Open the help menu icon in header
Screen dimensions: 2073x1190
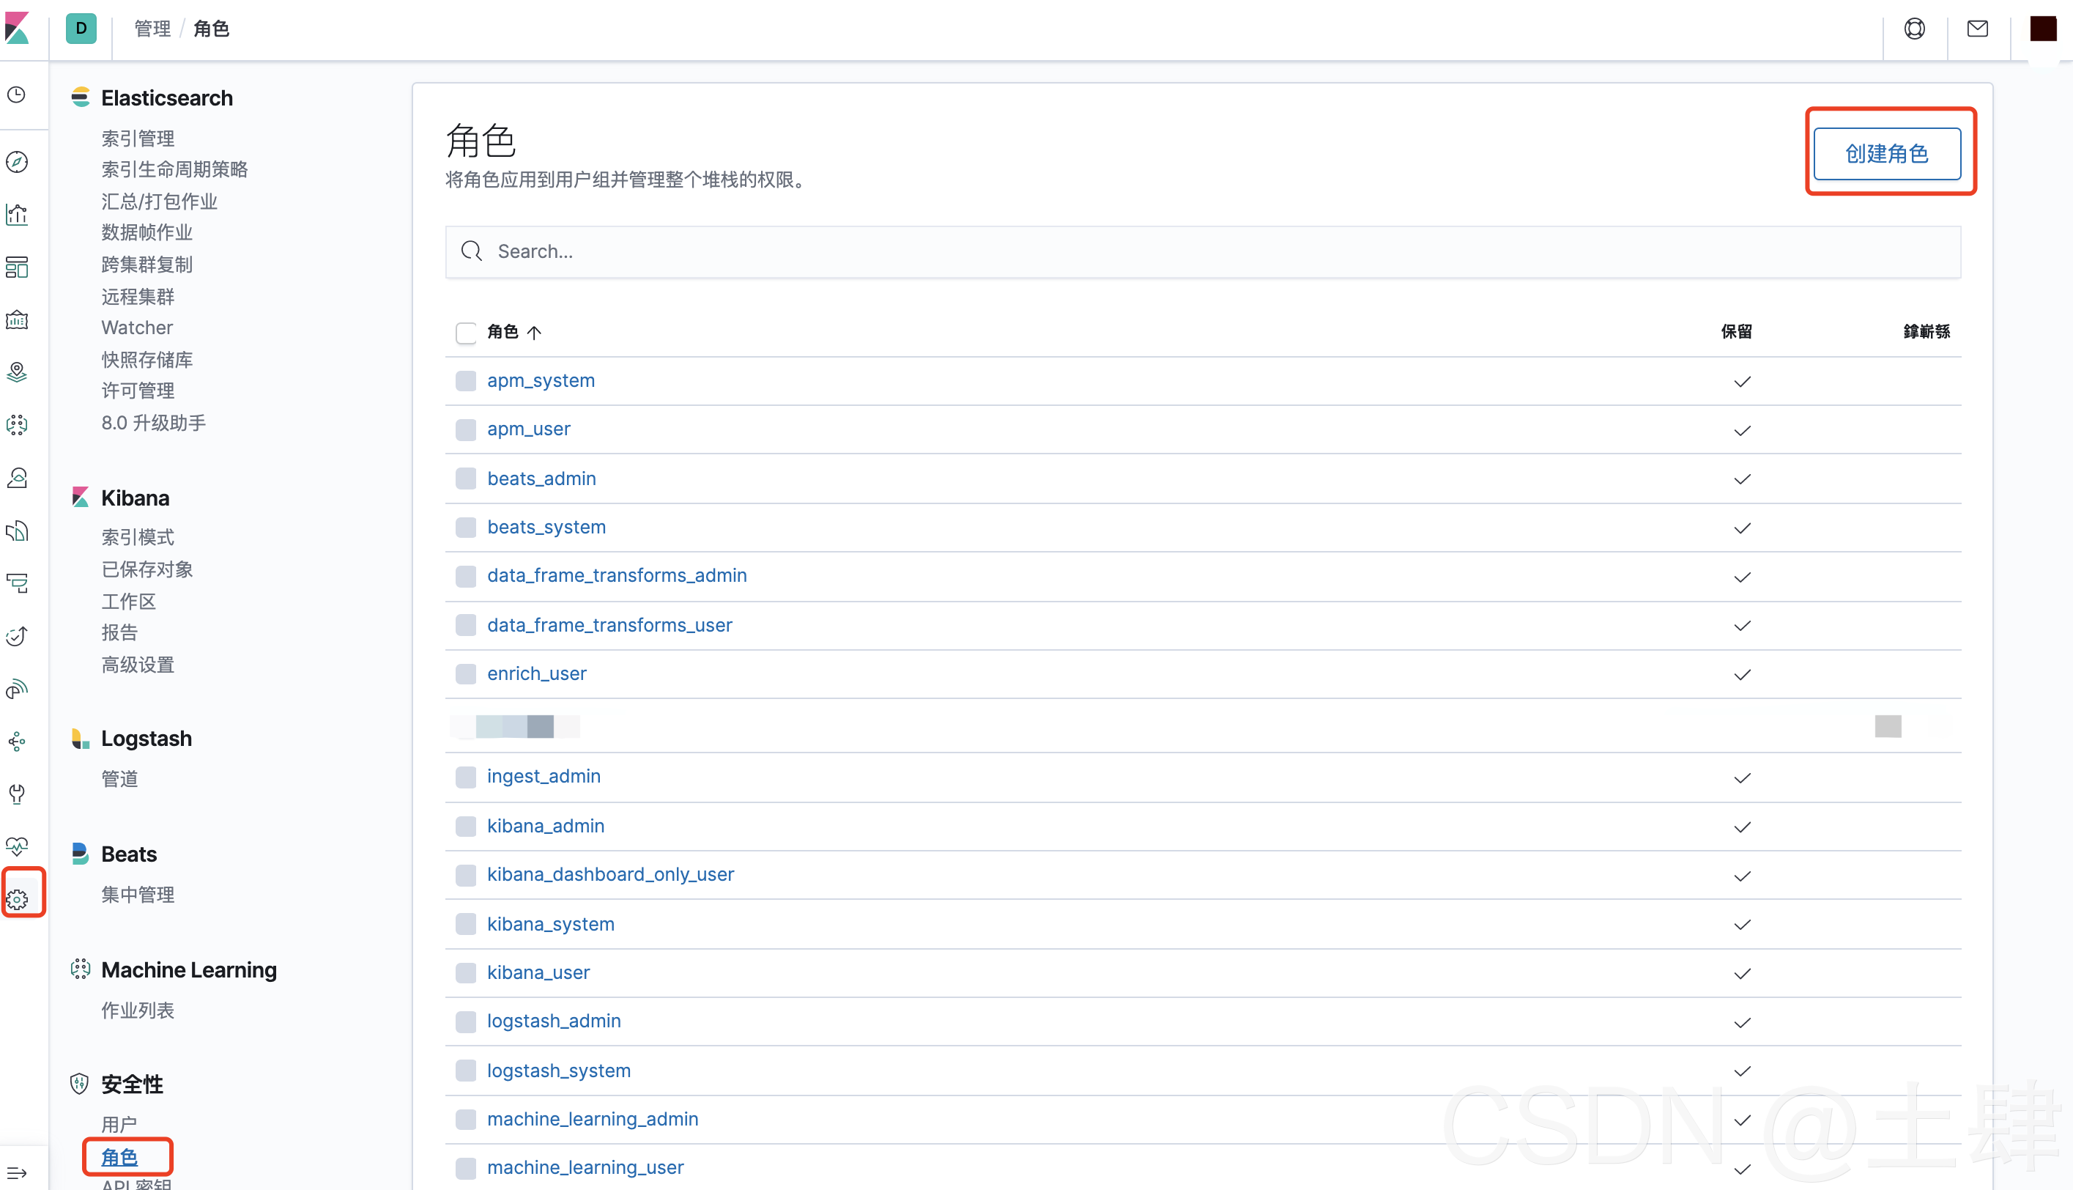pyautogui.click(x=1915, y=29)
